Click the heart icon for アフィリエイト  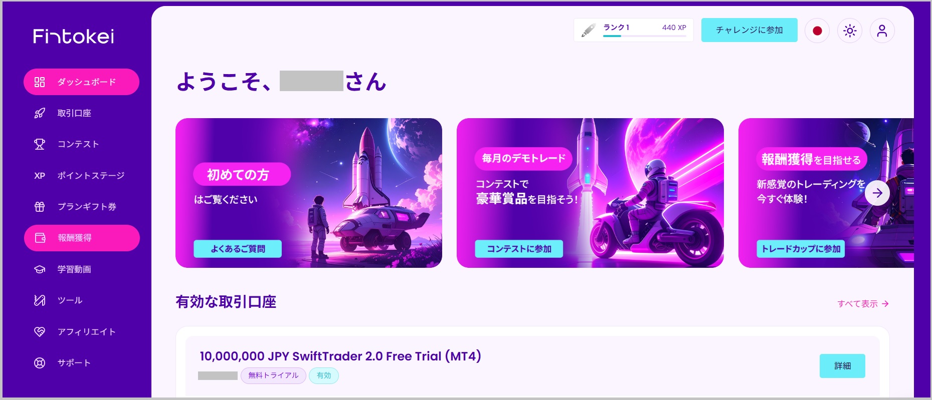point(40,332)
